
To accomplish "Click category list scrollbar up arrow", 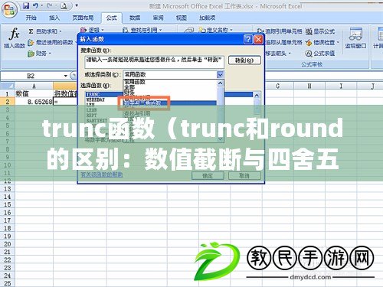I will coord(220,83).
